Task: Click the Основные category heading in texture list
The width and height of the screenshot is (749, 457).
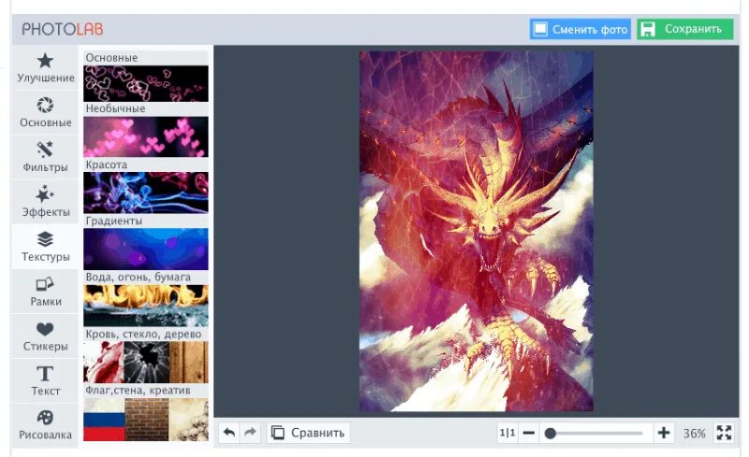Action: point(111,58)
